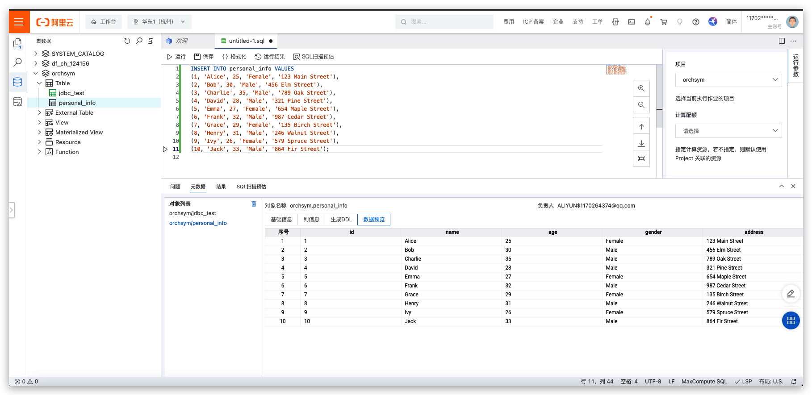Select orchsym/jdbc_test in object list
The width and height of the screenshot is (812, 395).
(x=193, y=213)
